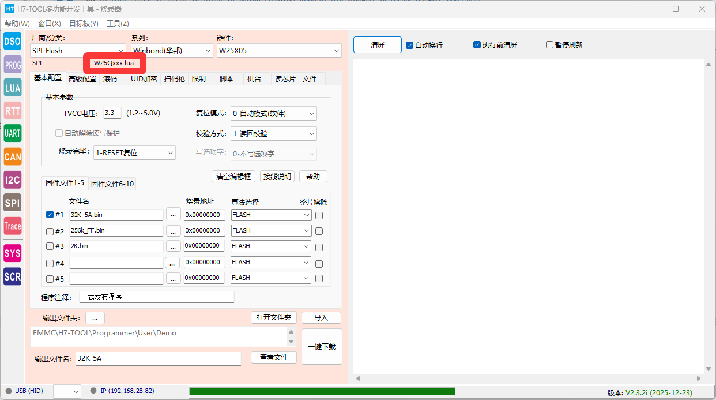Uncheck firmware file #1 checkbox

[50, 215]
